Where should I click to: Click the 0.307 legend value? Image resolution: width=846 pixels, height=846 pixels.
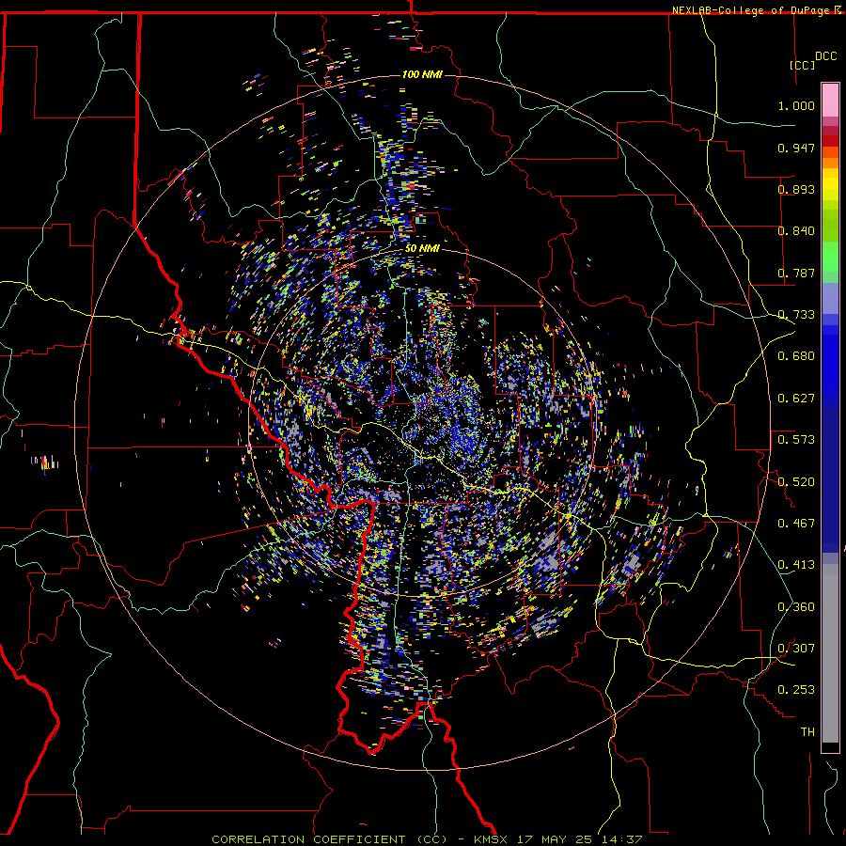[796, 649]
